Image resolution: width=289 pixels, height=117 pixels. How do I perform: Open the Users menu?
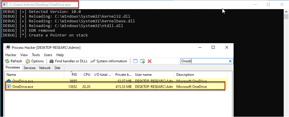coord(48,55)
